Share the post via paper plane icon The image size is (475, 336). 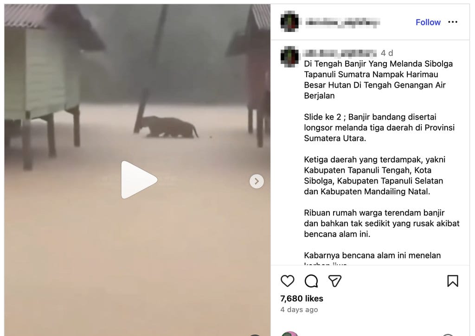(335, 281)
